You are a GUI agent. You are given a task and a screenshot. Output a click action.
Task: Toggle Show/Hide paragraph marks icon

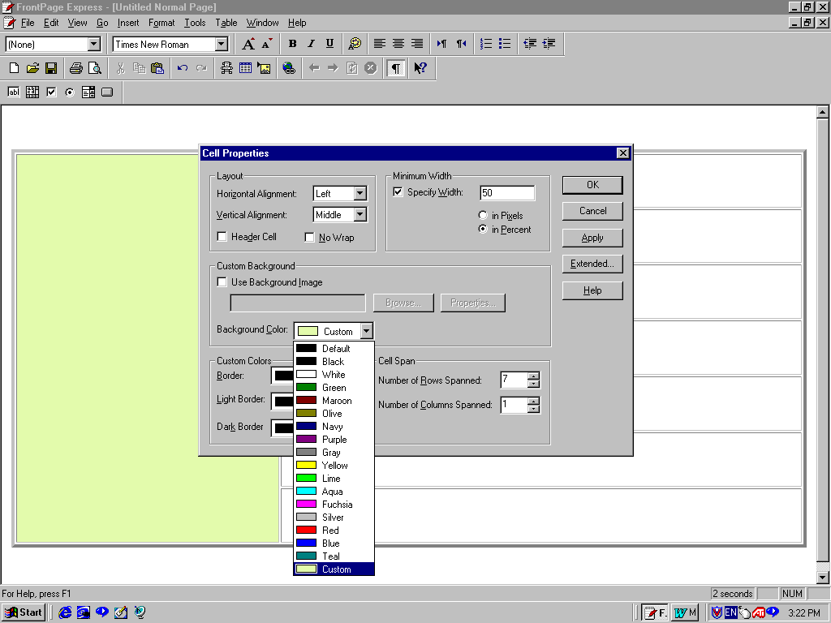click(395, 68)
